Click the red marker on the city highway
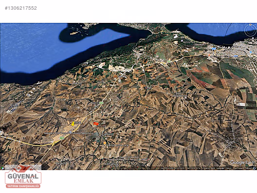Screen dimensions: 257x193 point(209,55)
